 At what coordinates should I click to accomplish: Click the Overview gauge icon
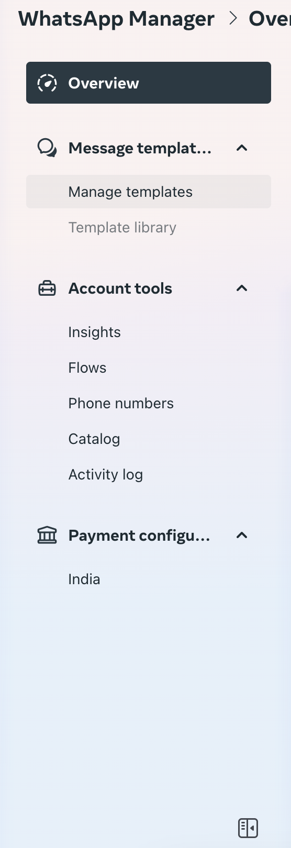coord(47,83)
